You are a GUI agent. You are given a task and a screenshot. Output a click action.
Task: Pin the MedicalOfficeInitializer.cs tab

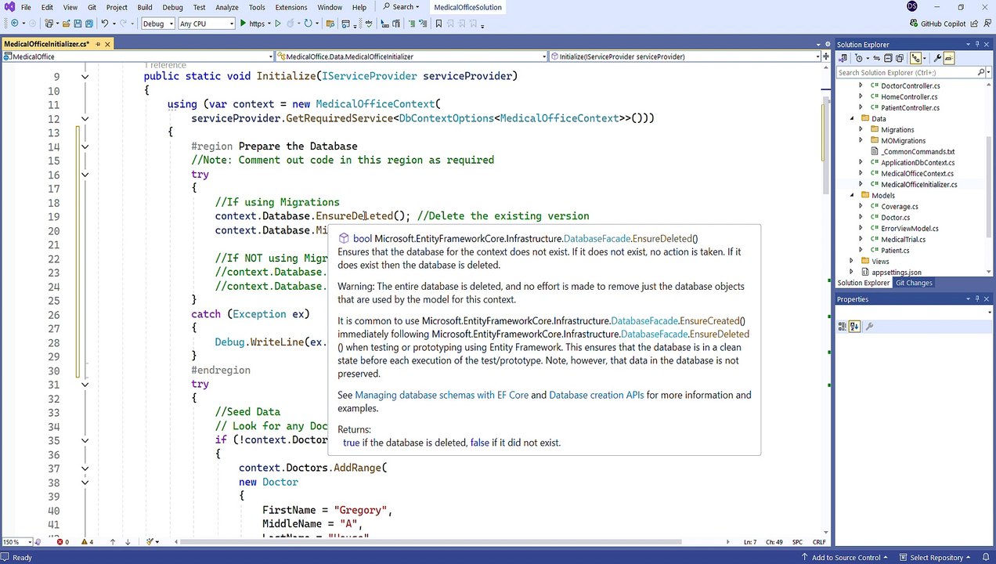click(x=98, y=44)
